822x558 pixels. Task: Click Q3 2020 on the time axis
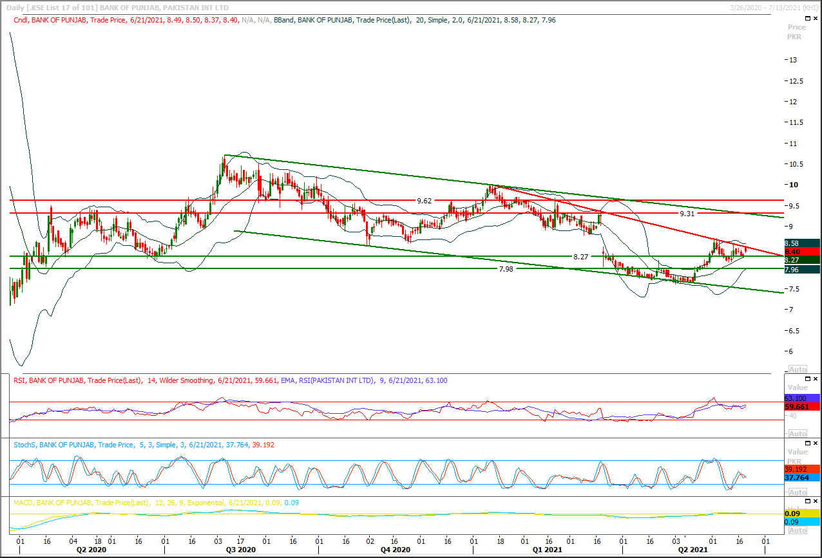242,550
